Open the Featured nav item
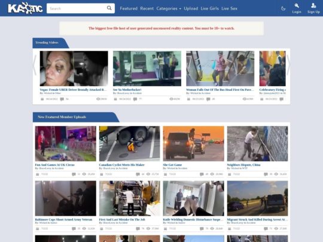The height and width of the screenshot is (242, 323). 129,8
